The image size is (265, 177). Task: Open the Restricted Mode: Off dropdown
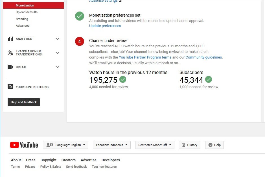(x=155, y=145)
